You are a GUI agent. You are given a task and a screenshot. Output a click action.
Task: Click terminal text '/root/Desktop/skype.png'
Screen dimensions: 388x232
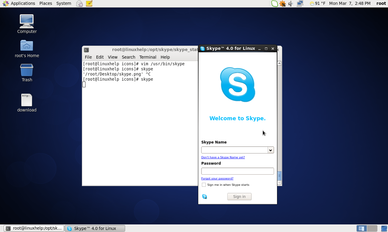click(113, 74)
